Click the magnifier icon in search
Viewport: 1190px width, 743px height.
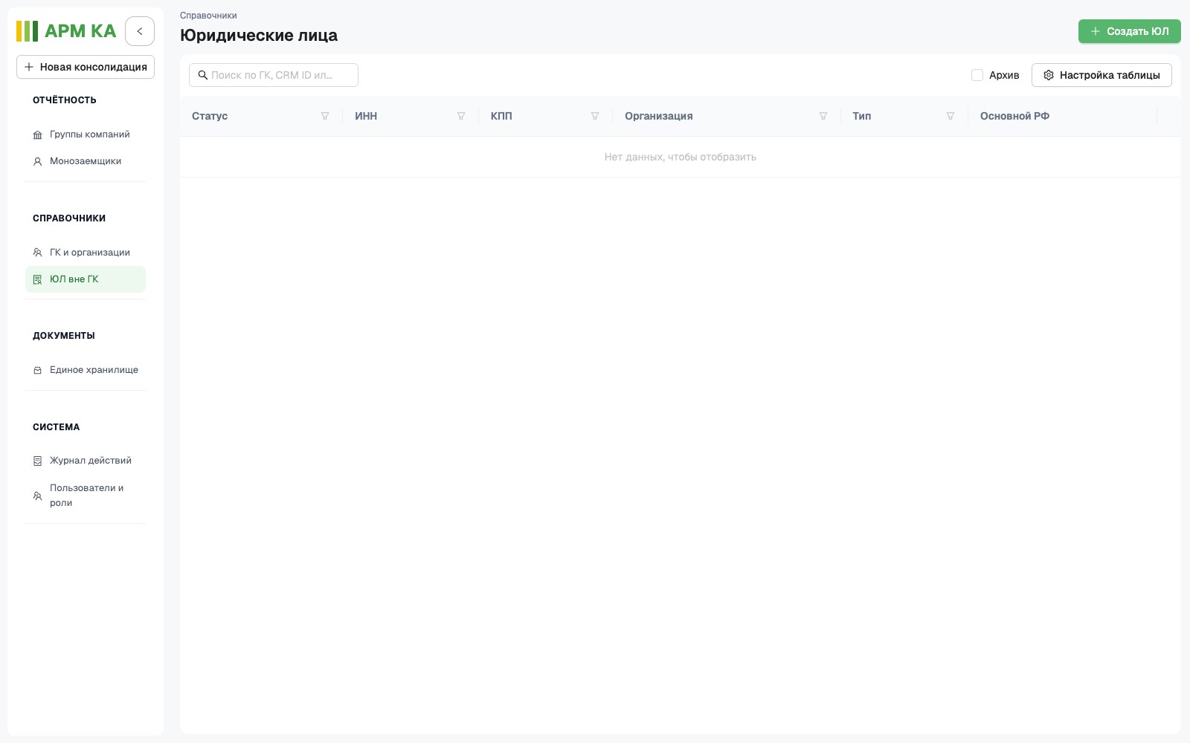[x=202, y=75]
